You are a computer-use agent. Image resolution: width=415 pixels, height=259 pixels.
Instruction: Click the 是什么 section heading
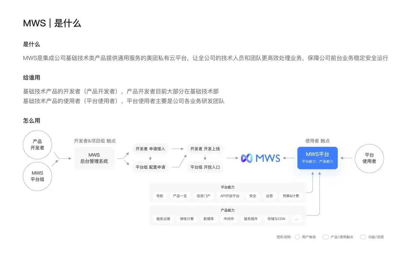[x=31, y=44]
